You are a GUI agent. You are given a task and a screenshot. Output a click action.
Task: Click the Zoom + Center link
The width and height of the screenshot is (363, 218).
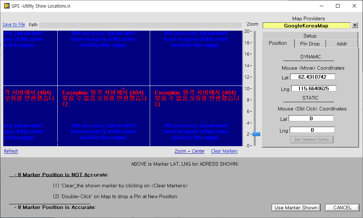(x=189, y=151)
